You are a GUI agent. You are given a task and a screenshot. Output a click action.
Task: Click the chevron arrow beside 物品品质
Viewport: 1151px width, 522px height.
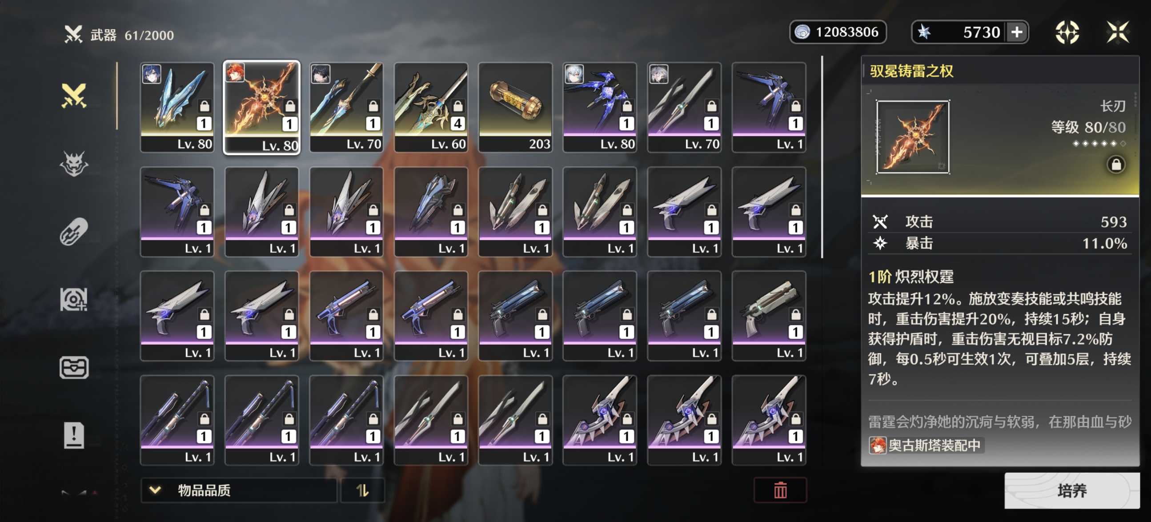[x=155, y=490]
